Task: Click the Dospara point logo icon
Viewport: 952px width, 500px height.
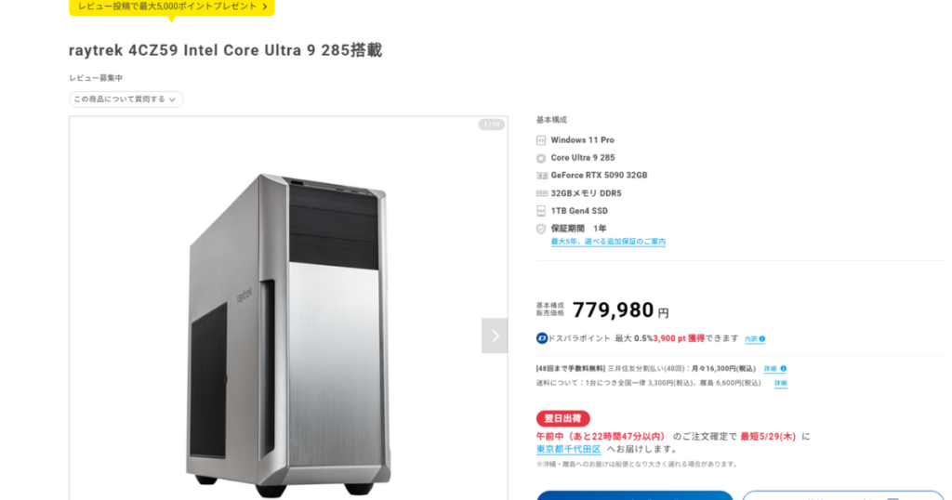Action: pos(542,338)
